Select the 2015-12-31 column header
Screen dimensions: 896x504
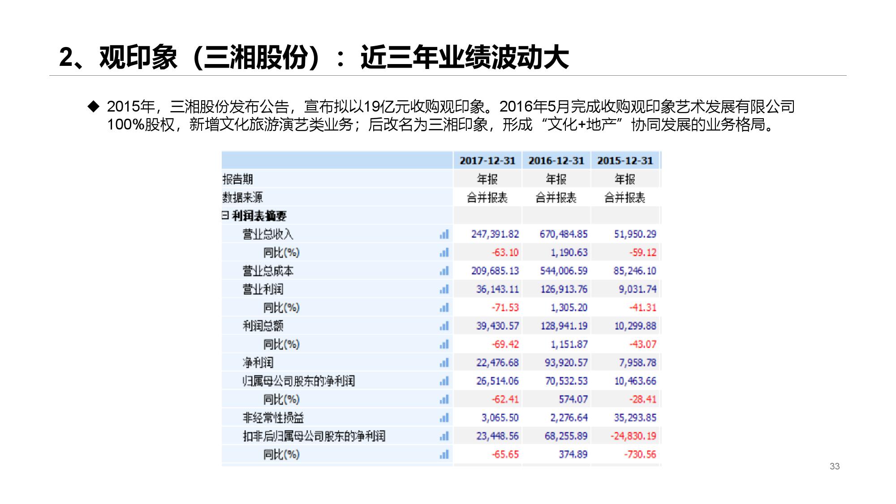pyautogui.click(x=625, y=161)
